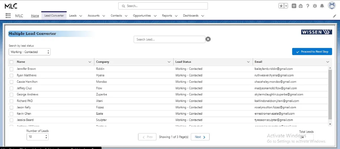
Task: Expand the Lead Status column menu chevron
Action: click(248, 62)
